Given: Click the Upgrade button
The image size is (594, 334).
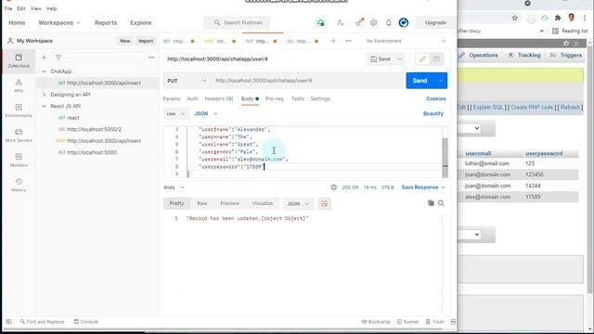Looking at the screenshot, I should 435,22.
